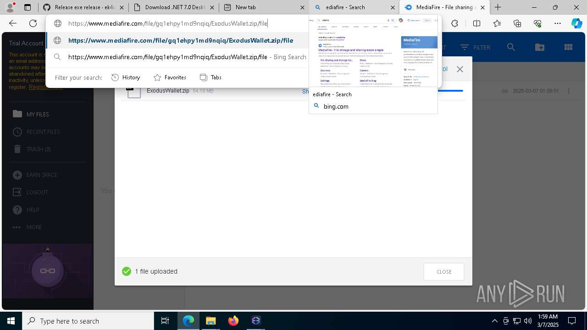Open MY FILES in MediaFire sidebar

(x=31, y=114)
